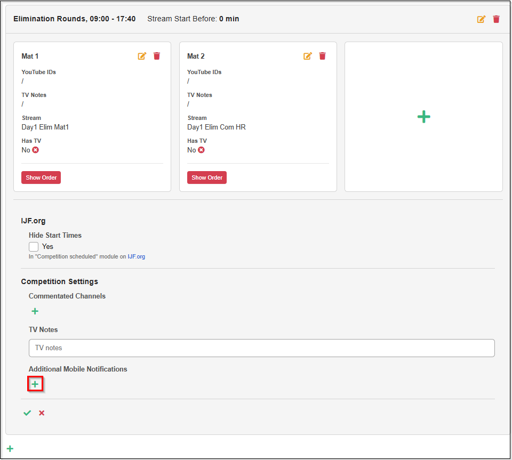
Task: Click the TV notes input field
Action: 261,348
